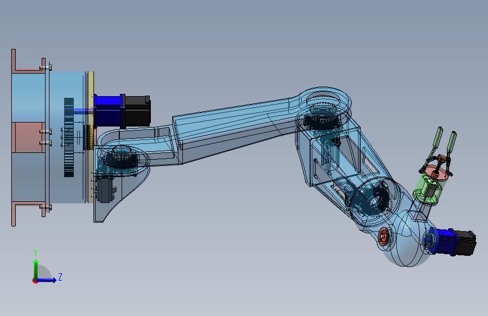Select the blue gearbox beside the base motor
This screenshot has height=316, width=488.
click(x=108, y=111)
